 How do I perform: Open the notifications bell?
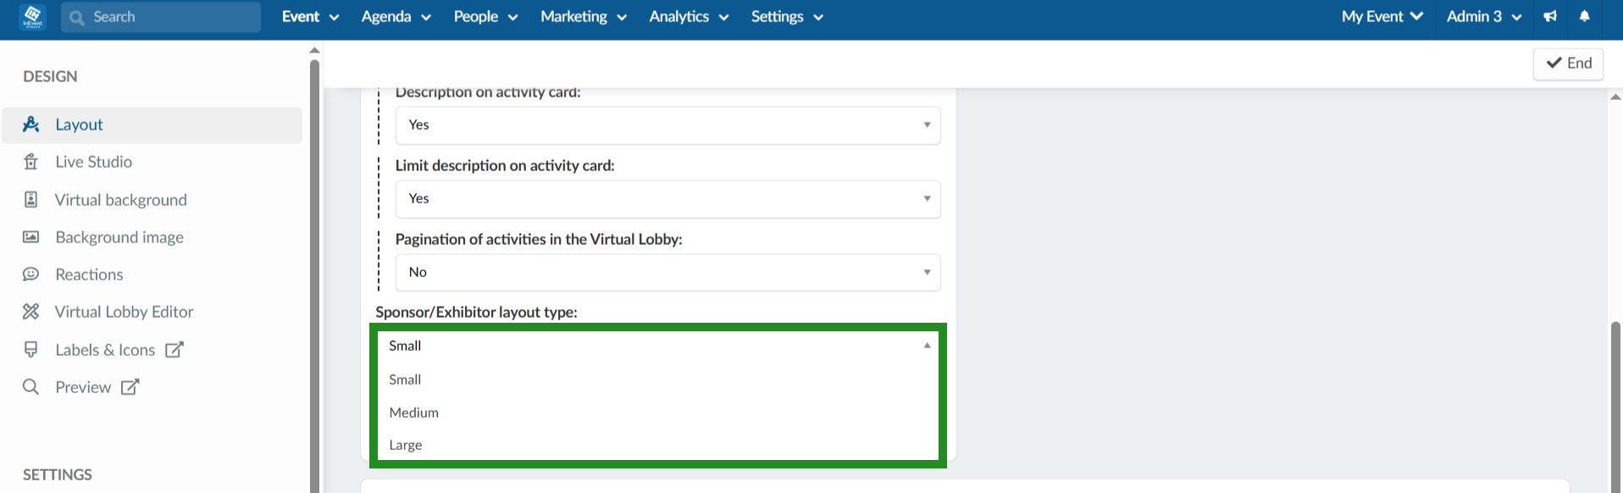point(1584,16)
